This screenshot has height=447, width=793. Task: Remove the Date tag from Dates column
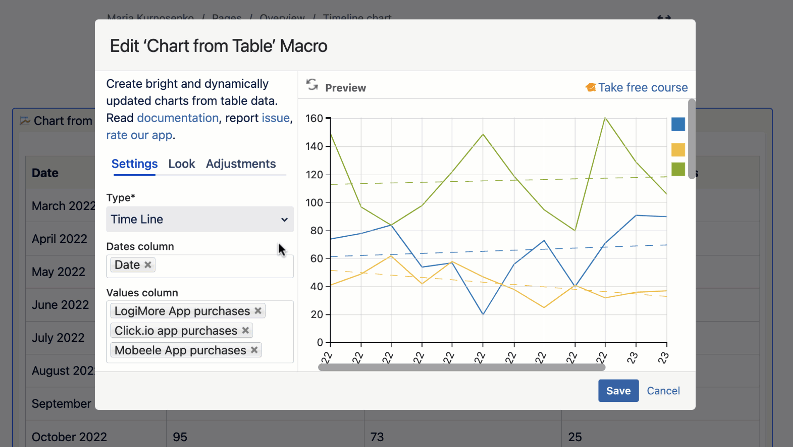pos(148,265)
